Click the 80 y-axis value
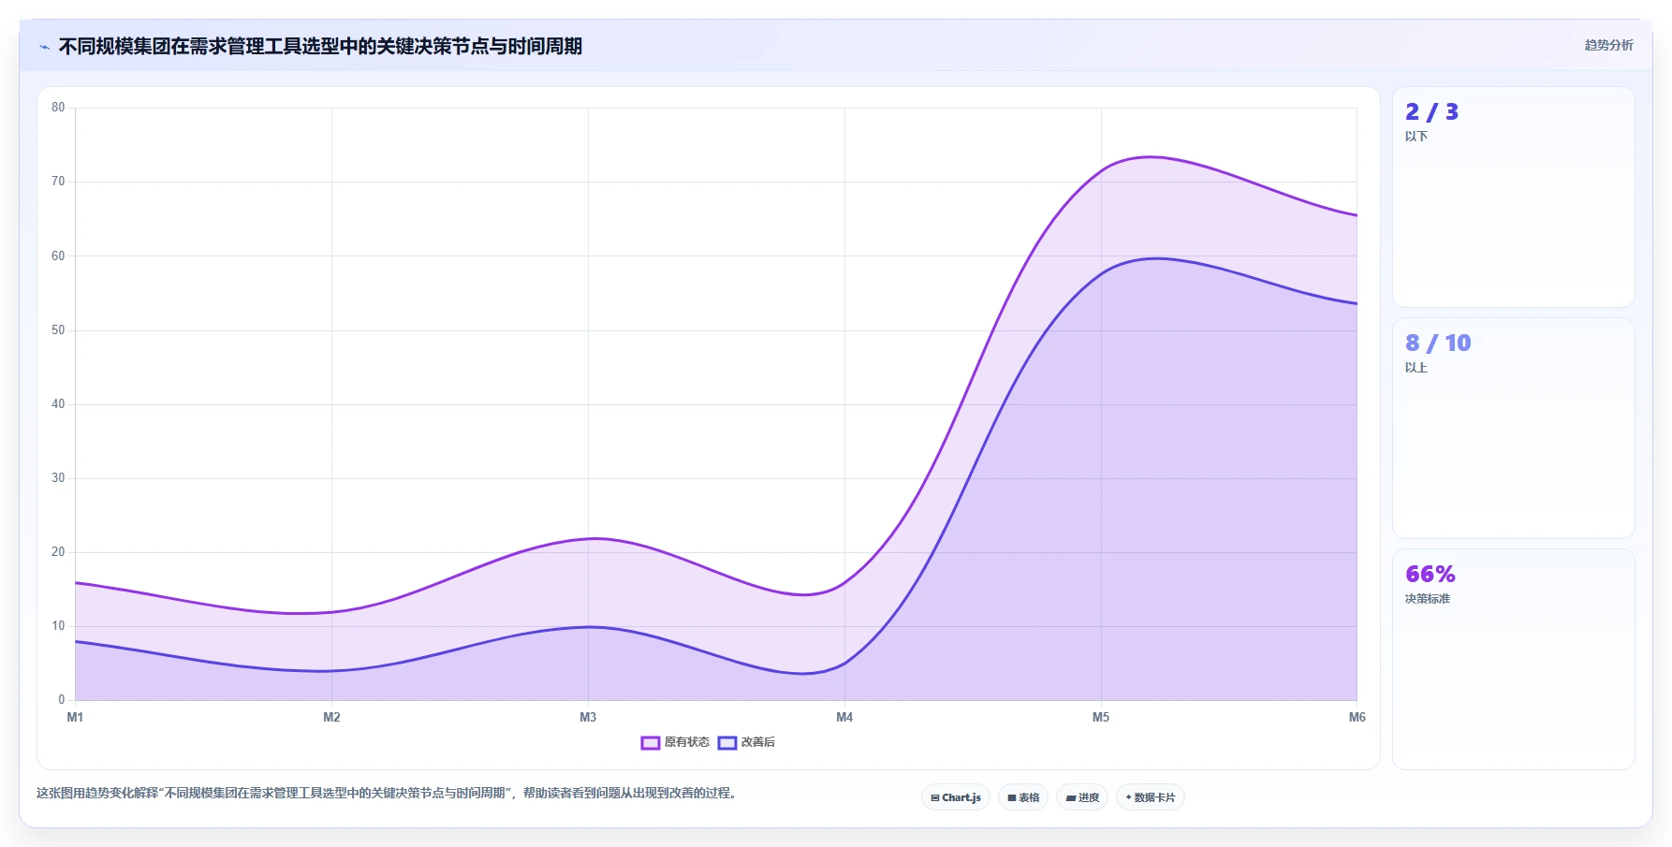Viewport: 1672px width, 847px height. [x=58, y=108]
